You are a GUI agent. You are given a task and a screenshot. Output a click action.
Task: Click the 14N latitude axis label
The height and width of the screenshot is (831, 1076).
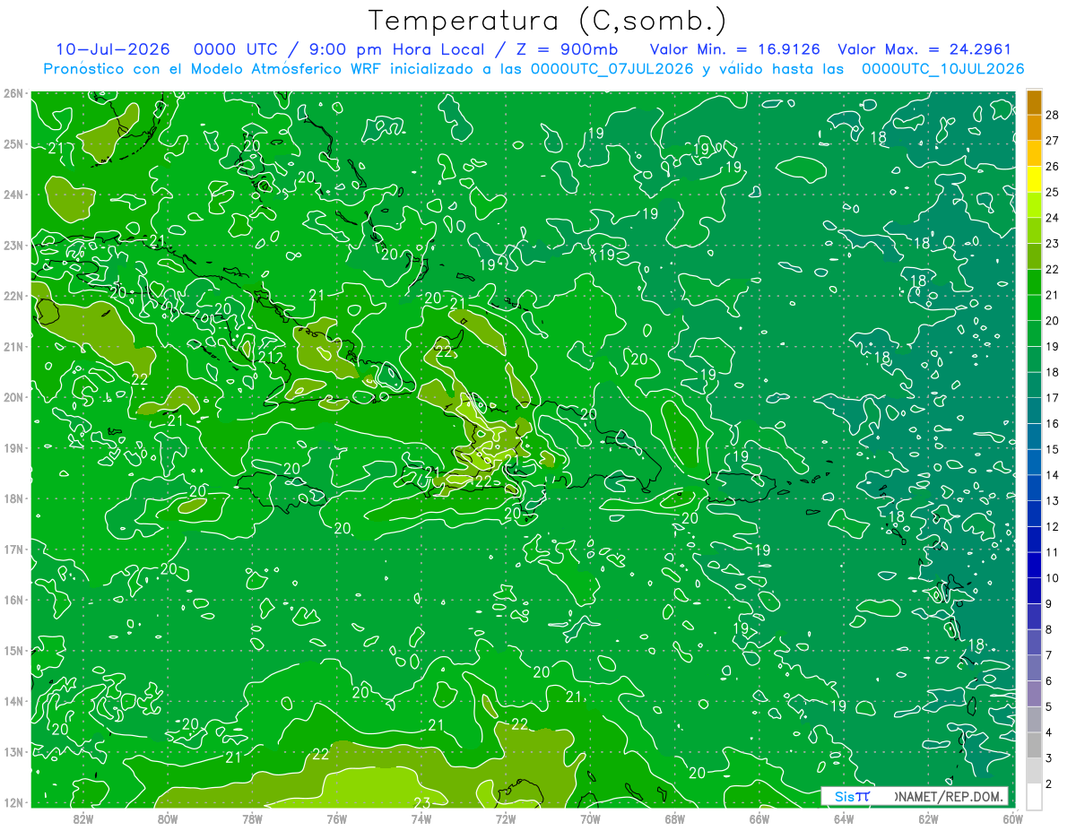point(13,701)
